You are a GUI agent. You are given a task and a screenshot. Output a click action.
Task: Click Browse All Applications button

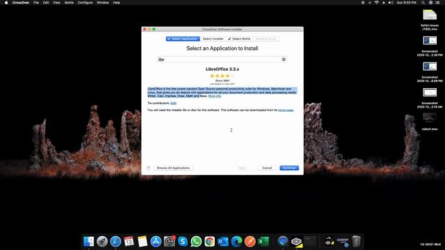pos(173,168)
